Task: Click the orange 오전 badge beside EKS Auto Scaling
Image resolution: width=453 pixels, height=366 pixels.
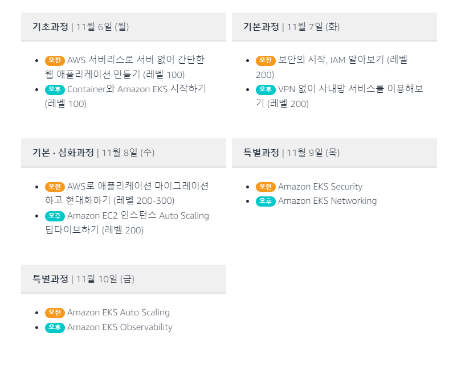Action: coord(55,312)
